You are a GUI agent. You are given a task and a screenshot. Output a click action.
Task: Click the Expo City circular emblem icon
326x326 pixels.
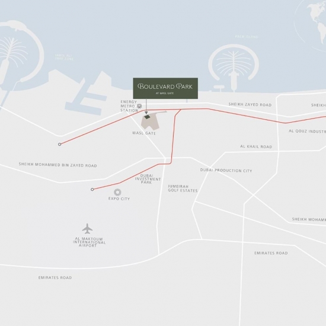(x=117, y=192)
